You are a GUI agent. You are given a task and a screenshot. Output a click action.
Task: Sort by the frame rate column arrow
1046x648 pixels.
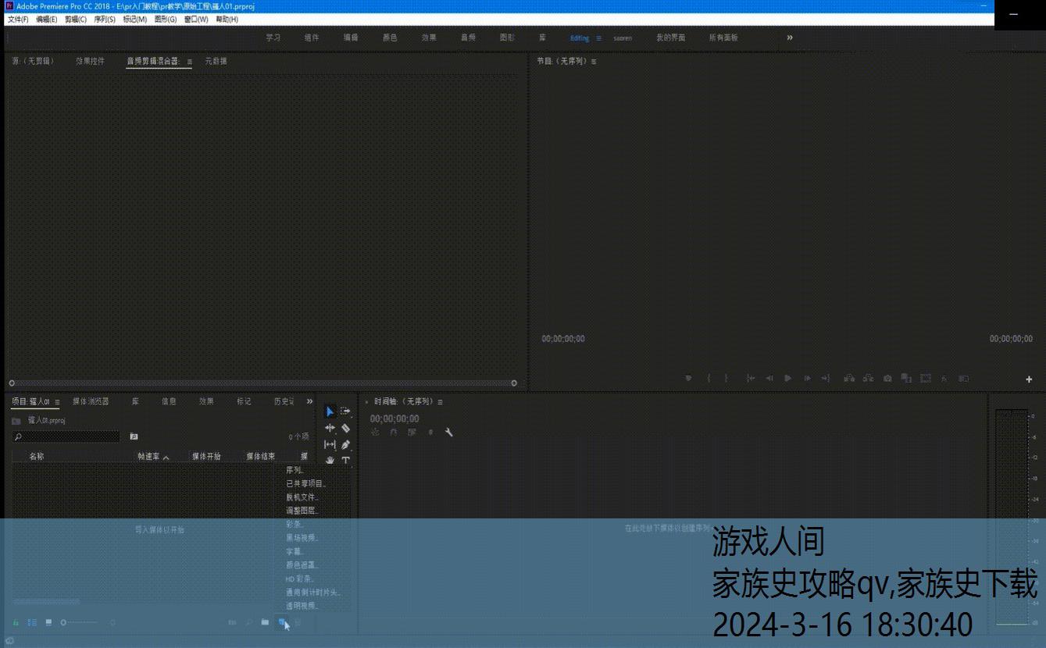pyautogui.click(x=166, y=458)
